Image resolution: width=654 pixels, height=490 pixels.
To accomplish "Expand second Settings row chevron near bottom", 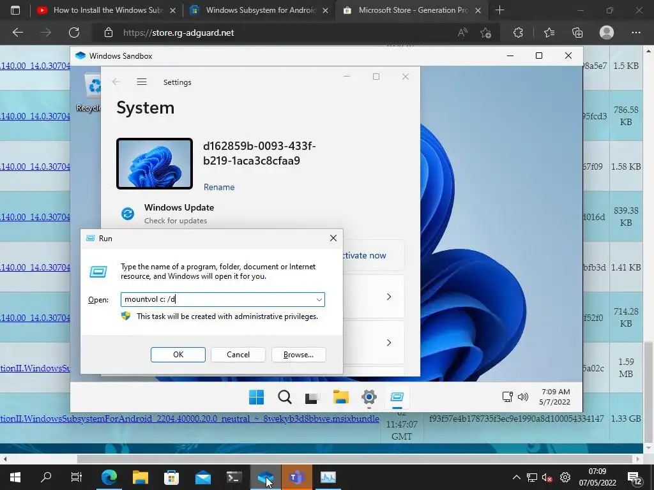I will point(389,343).
